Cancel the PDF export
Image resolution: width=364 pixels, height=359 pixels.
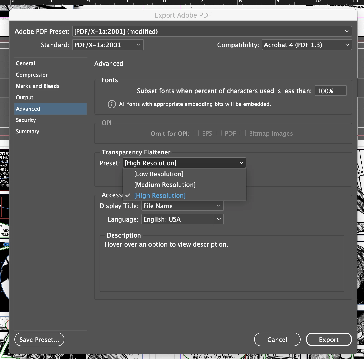coord(277,340)
